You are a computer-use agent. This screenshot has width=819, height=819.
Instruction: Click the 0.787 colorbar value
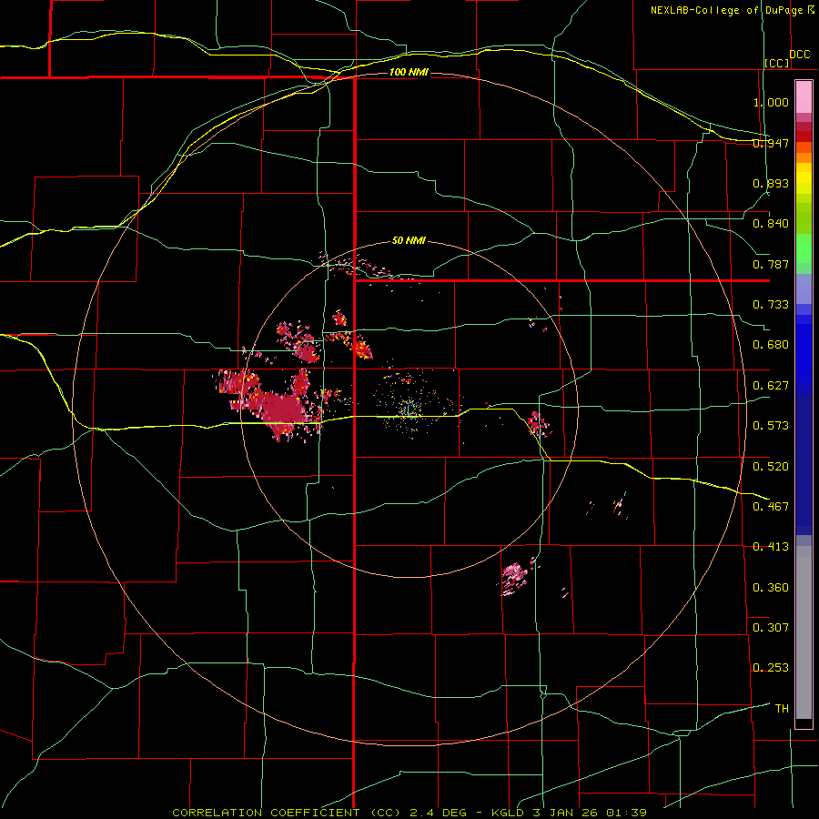point(771,264)
